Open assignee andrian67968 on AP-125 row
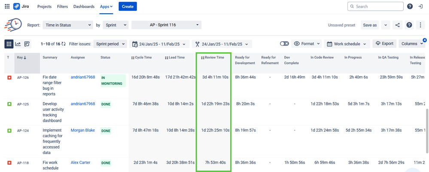Viewport: 429px width, 172px height. pos(83,104)
